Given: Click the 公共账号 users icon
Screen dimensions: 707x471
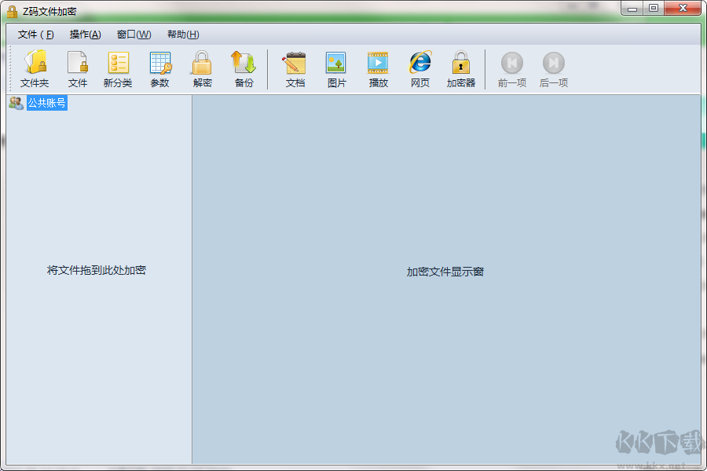Looking at the screenshot, I should click(16, 103).
